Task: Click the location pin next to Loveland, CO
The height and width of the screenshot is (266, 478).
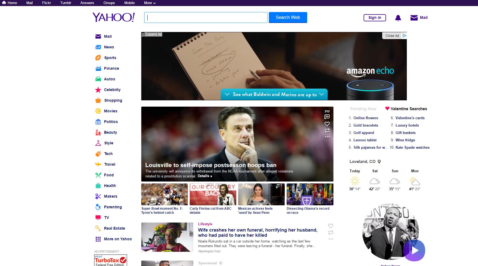Action: (379, 162)
